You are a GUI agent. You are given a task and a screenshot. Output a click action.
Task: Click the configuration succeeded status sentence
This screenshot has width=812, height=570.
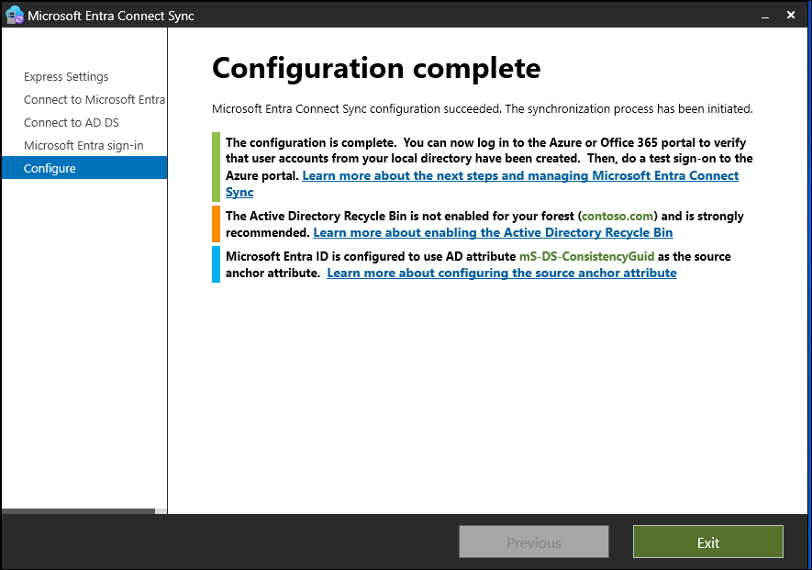pyautogui.click(x=483, y=109)
